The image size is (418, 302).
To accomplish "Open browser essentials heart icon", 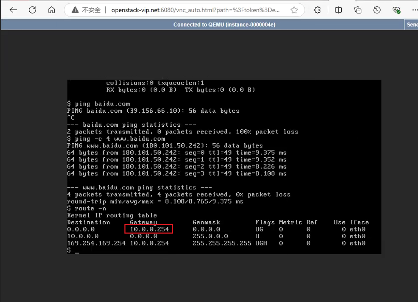I will pyautogui.click(x=396, y=10).
